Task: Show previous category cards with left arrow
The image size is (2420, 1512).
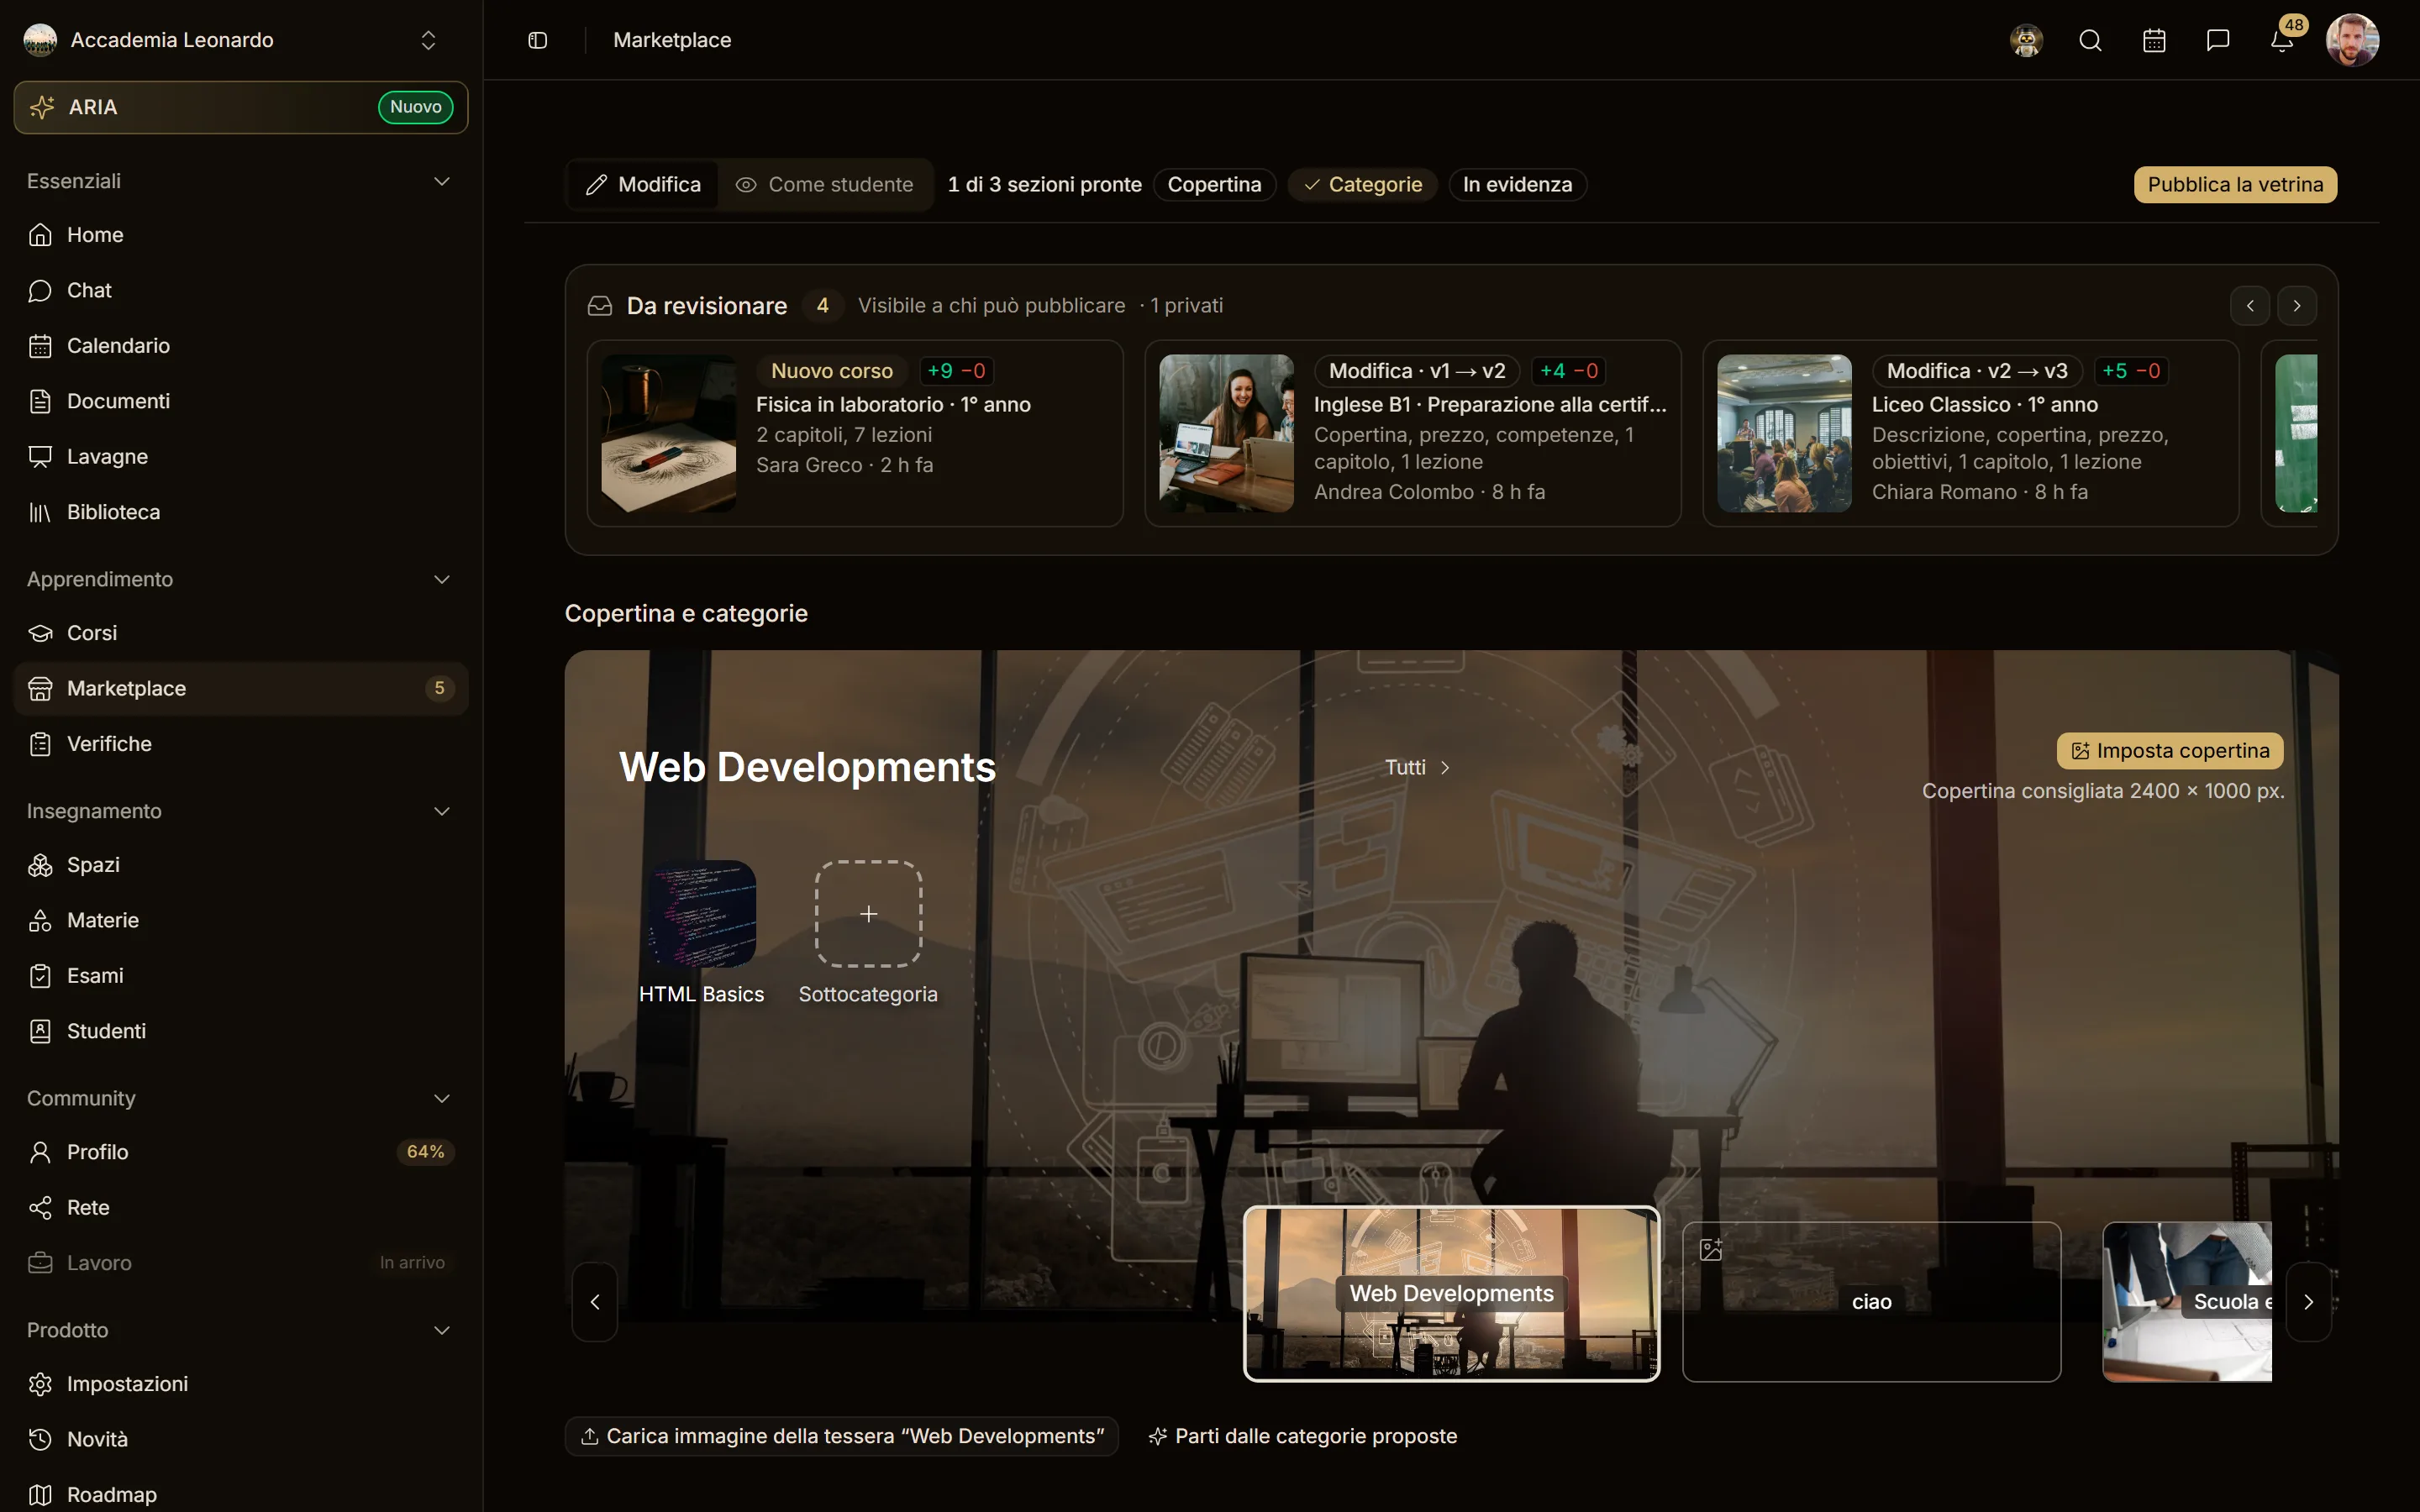Action: tap(595, 1302)
